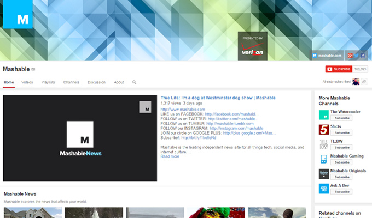This screenshot has height=218, width=372.
Task: Open the mashable.tumblr.com link
Action: coord(230,123)
